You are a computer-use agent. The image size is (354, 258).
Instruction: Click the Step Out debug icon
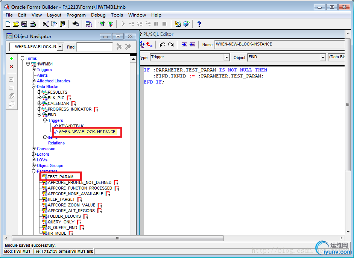148,23
